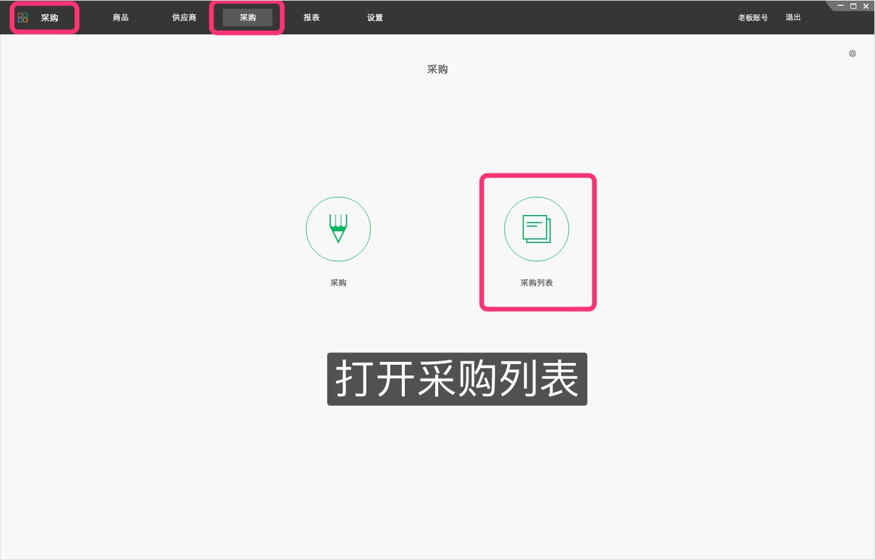Select the highlighted 采购 menu tab
Image resolution: width=875 pixels, height=560 pixels.
247,17
